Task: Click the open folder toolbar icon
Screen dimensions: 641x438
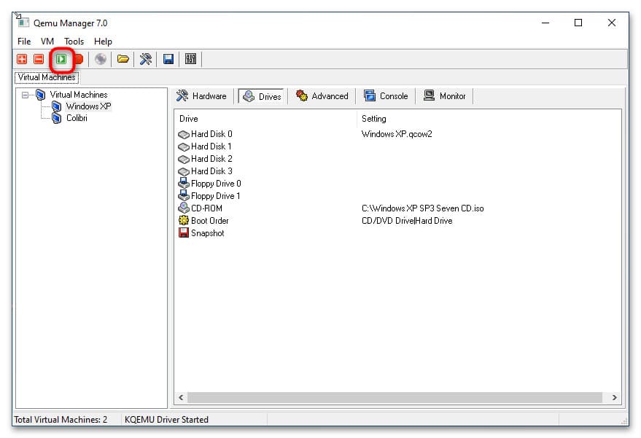Action: point(123,59)
